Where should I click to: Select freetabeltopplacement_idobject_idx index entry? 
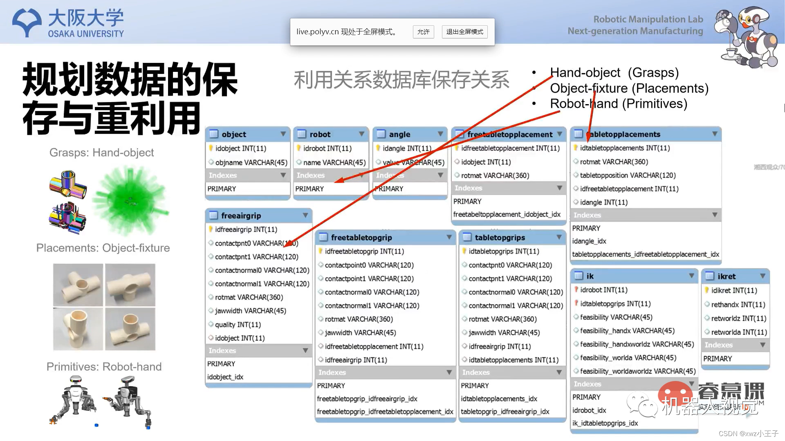tap(507, 214)
